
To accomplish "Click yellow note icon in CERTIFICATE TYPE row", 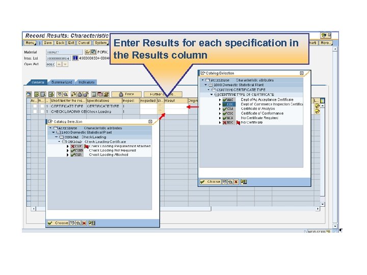I will coord(317,106).
